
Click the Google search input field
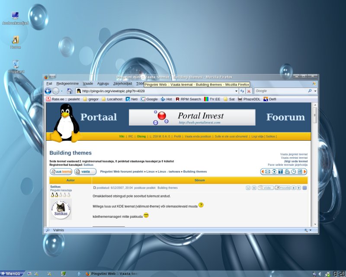click(x=282, y=91)
